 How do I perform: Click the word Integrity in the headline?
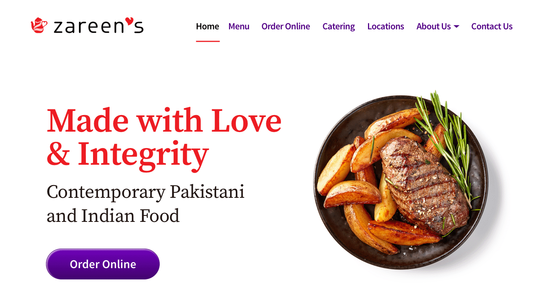tap(143, 155)
